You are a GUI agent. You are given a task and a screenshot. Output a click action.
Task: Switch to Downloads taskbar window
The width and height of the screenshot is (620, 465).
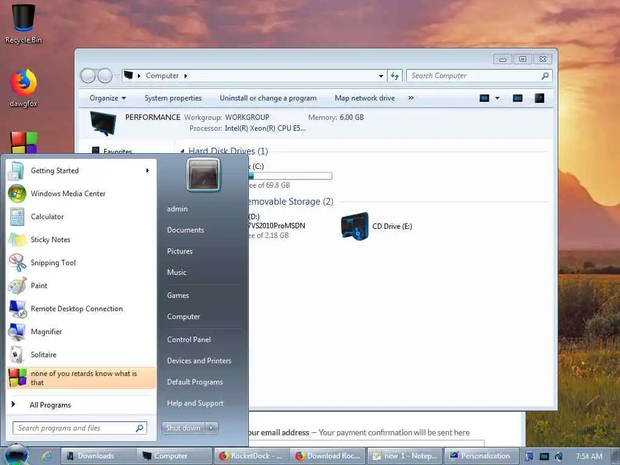coord(98,456)
